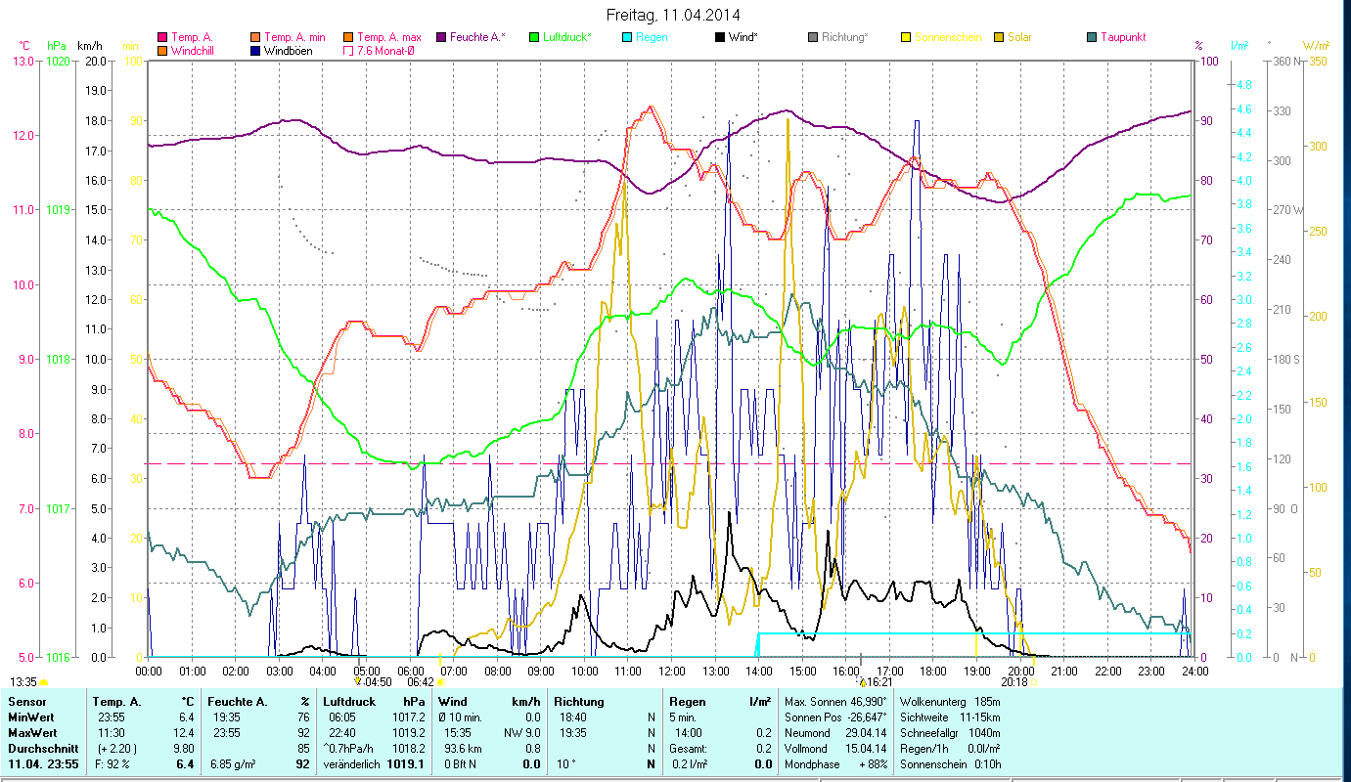The height and width of the screenshot is (782, 1351).
Task: Select the gold Solar legend swatch
Action: tap(998, 37)
